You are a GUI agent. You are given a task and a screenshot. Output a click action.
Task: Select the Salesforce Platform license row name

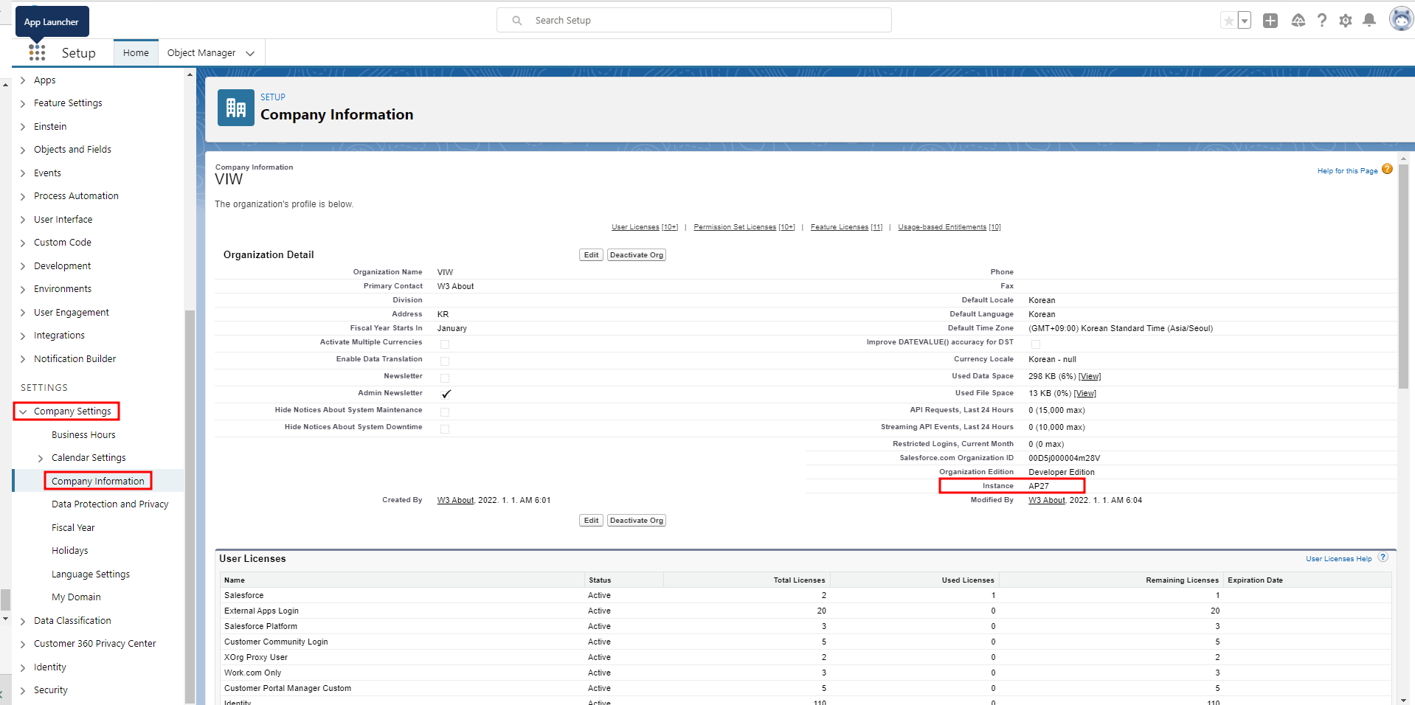click(x=260, y=626)
